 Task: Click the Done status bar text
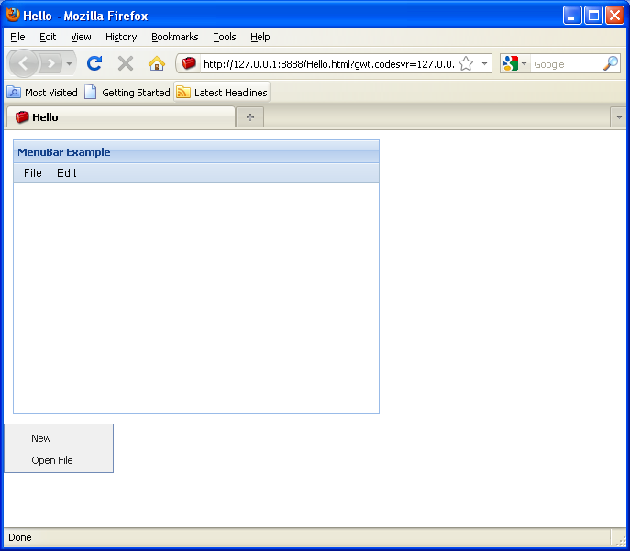(19, 537)
